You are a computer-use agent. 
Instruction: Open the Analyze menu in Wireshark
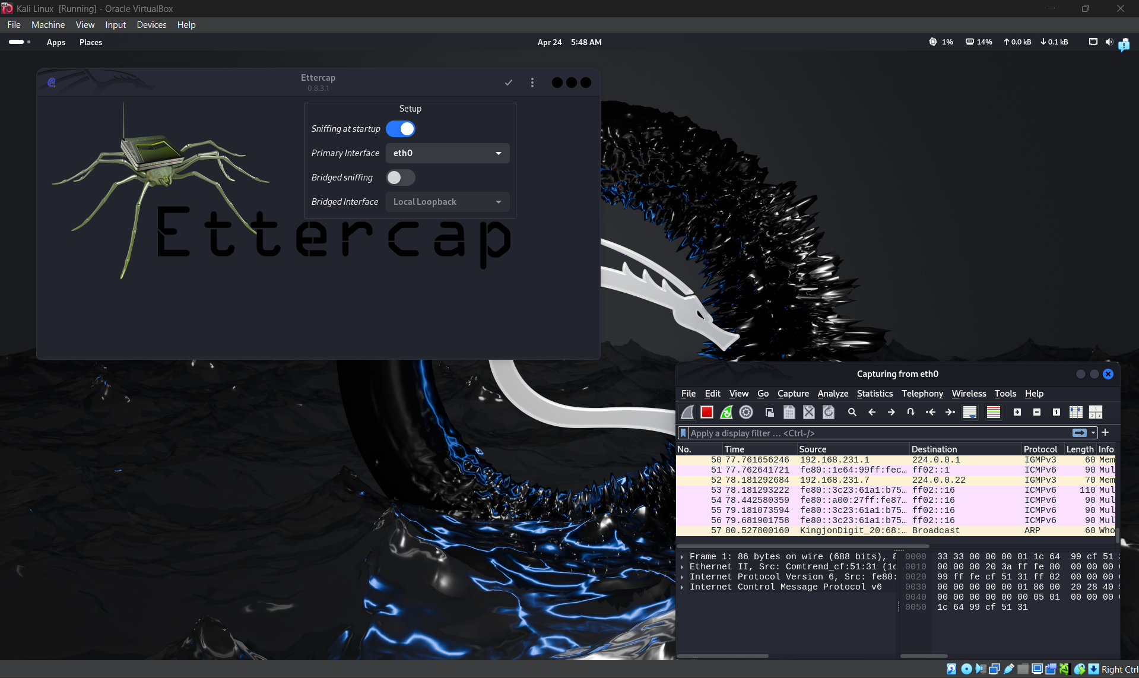coord(833,394)
